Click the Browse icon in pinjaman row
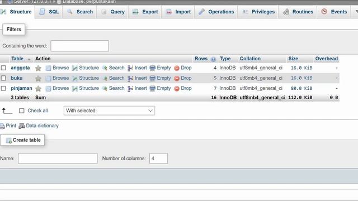Viewport: 358px width, 201px height. 48,88
